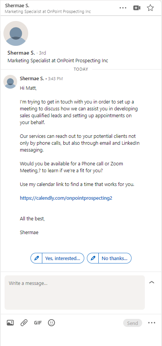162x346 pixels.
Task: Attach an image to the message
Action: [10, 323]
